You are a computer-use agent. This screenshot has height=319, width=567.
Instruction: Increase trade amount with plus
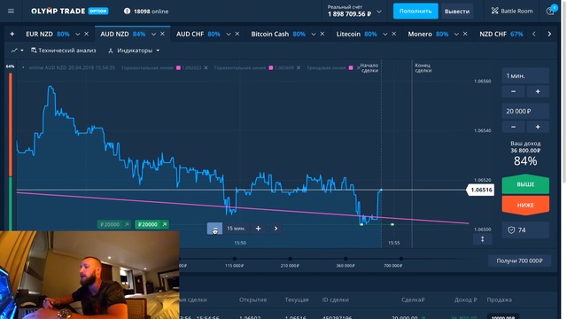click(538, 127)
